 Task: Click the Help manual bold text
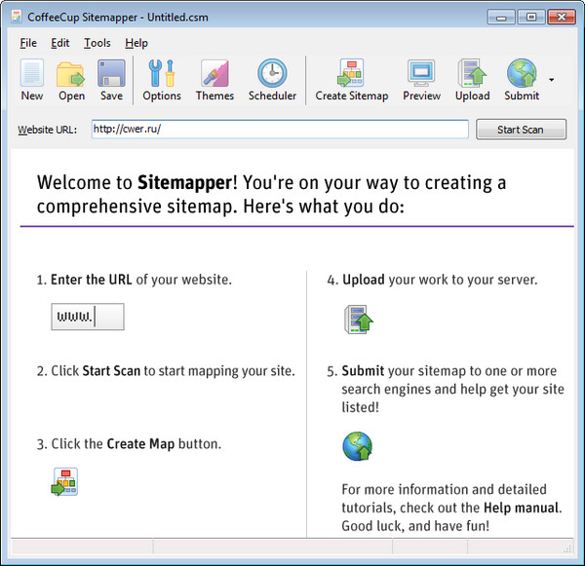pyautogui.click(x=522, y=508)
